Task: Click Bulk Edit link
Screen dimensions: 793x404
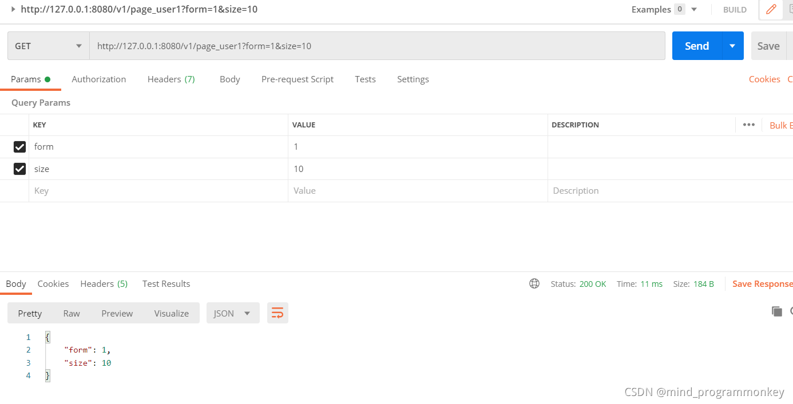Action: pyautogui.click(x=781, y=125)
